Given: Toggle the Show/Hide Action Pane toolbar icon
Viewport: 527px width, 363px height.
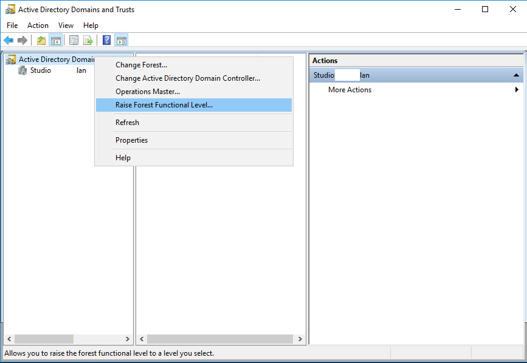Looking at the screenshot, I should click(x=122, y=41).
